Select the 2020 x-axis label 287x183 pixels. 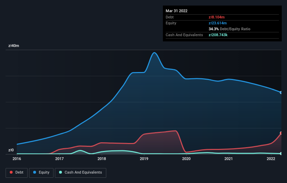click(x=186, y=159)
